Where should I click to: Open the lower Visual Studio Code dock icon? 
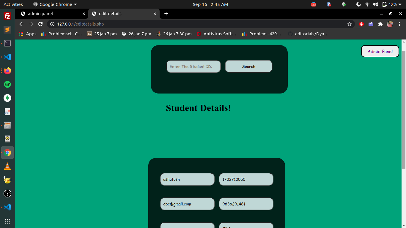pyautogui.click(x=7, y=207)
